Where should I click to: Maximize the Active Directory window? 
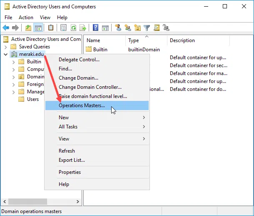(225, 6)
